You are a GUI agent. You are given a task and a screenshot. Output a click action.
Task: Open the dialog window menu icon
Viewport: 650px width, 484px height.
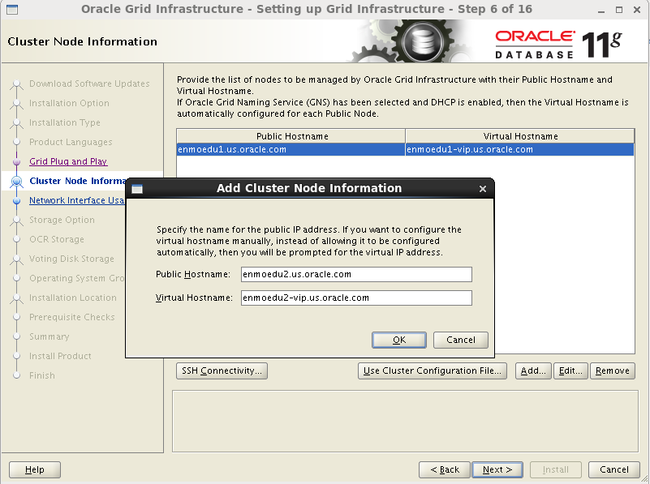click(x=137, y=189)
